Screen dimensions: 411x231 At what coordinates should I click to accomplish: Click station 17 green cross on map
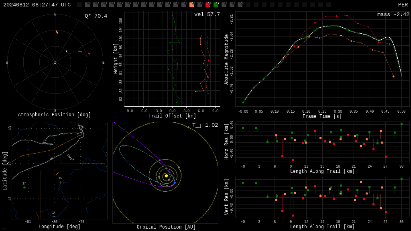tap(24, 188)
